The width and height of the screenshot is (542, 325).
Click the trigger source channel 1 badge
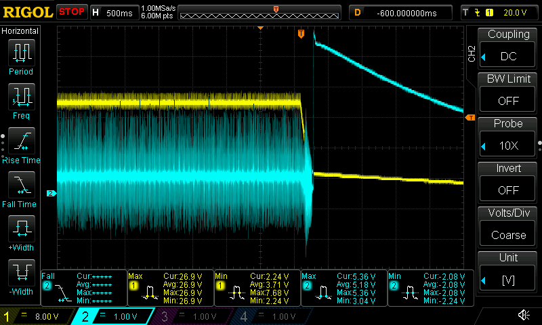click(489, 13)
